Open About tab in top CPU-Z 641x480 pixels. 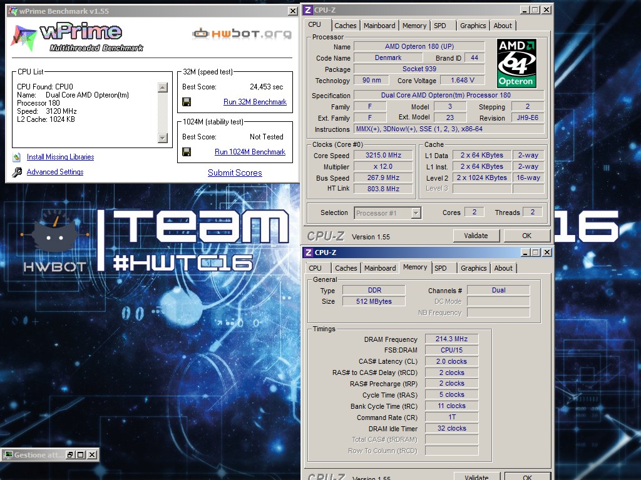point(503,26)
